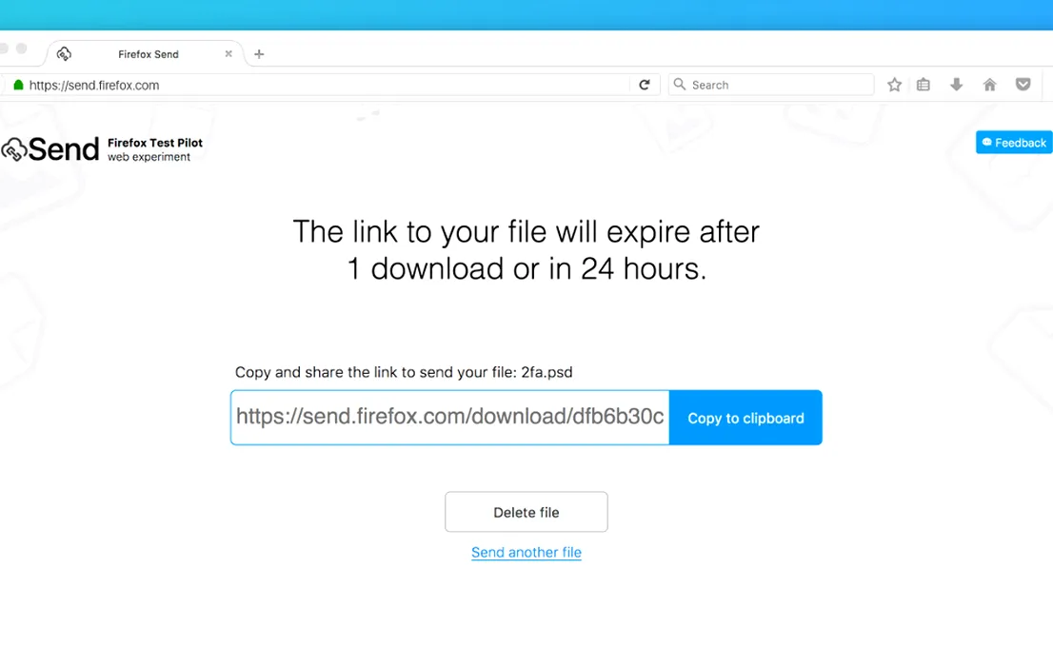The height and width of the screenshot is (666, 1053).
Task: Click Copy to clipboard button
Action: [x=745, y=418]
